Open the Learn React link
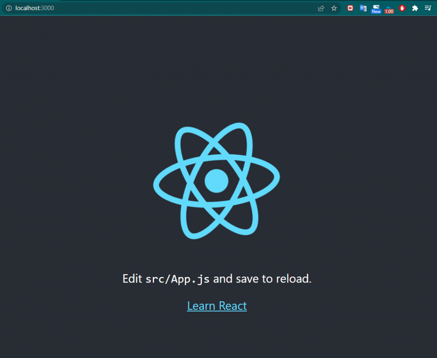This screenshot has width=437, height=358. tap(217, 306)
